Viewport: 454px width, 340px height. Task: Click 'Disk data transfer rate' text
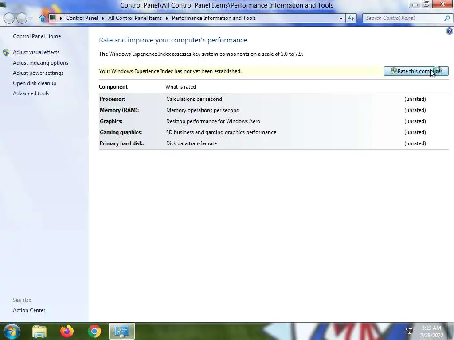pos(192,143)
